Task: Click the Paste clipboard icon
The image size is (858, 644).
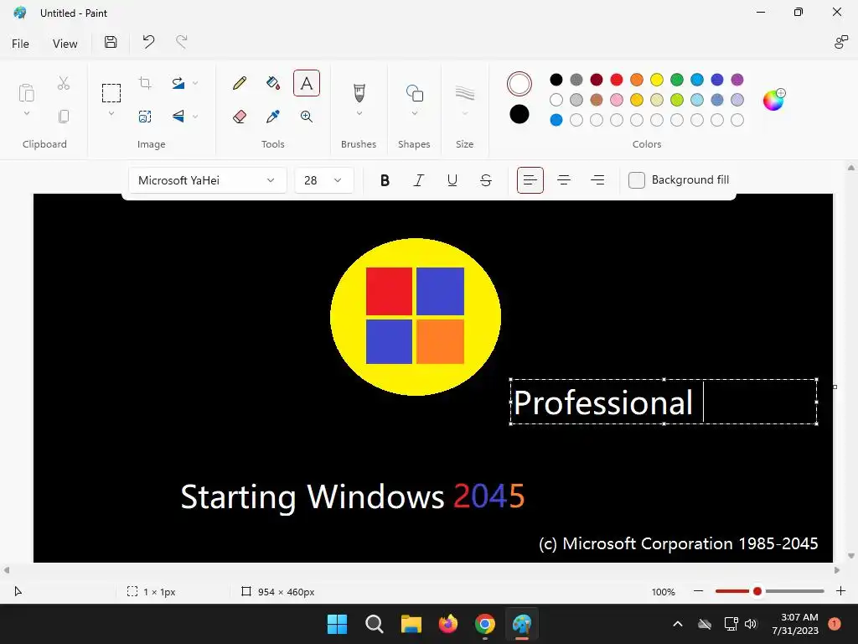Action: [26, 92]
